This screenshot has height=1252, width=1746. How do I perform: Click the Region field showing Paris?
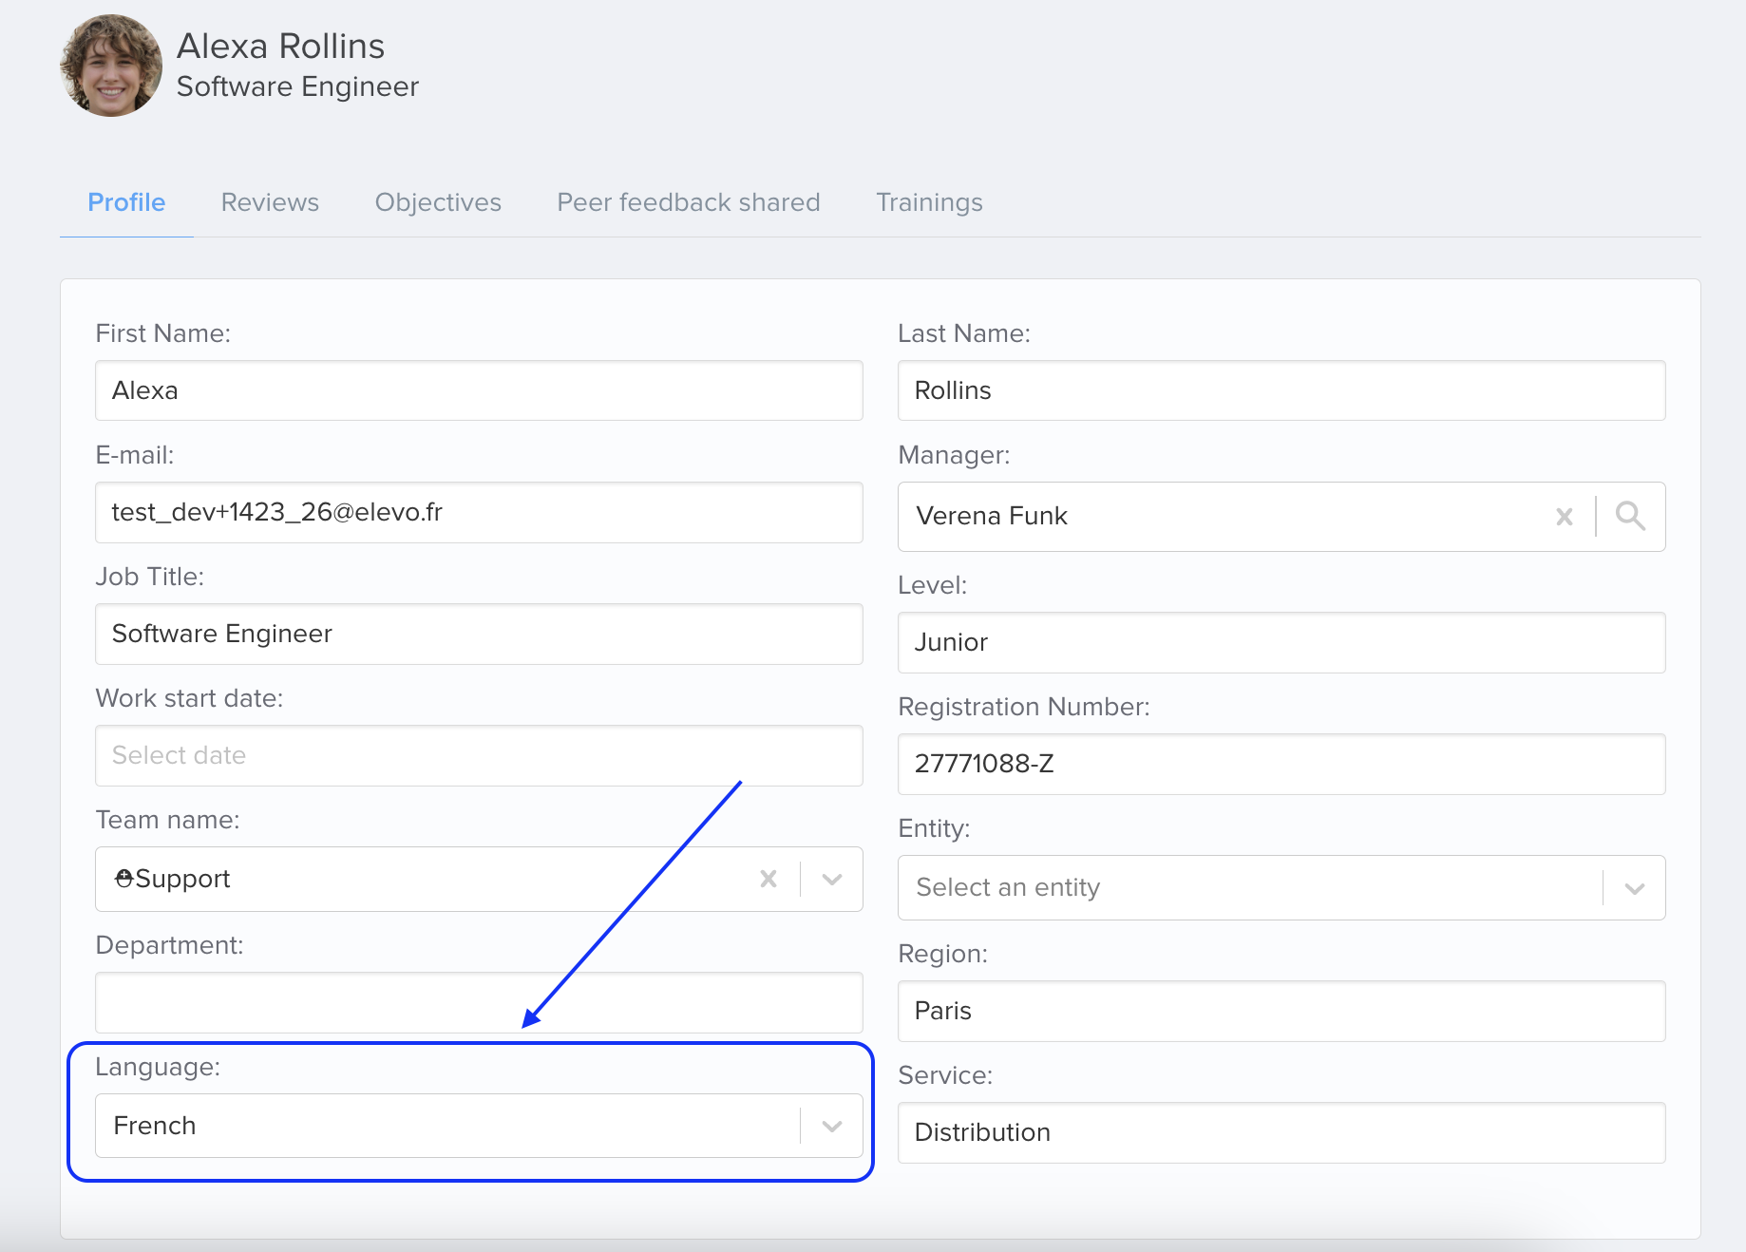pos(1281,1011)
